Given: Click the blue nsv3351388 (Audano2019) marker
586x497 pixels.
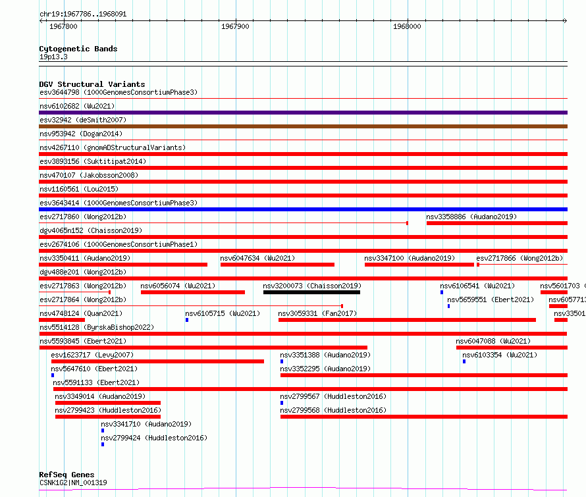Looking at the screenshot, I should pyautogui.click(x=282, y=361).
